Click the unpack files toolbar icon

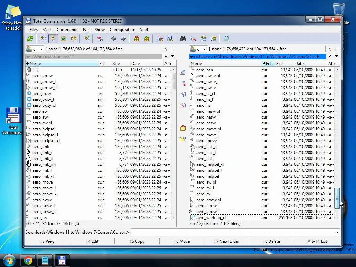[x=147, y=39]
